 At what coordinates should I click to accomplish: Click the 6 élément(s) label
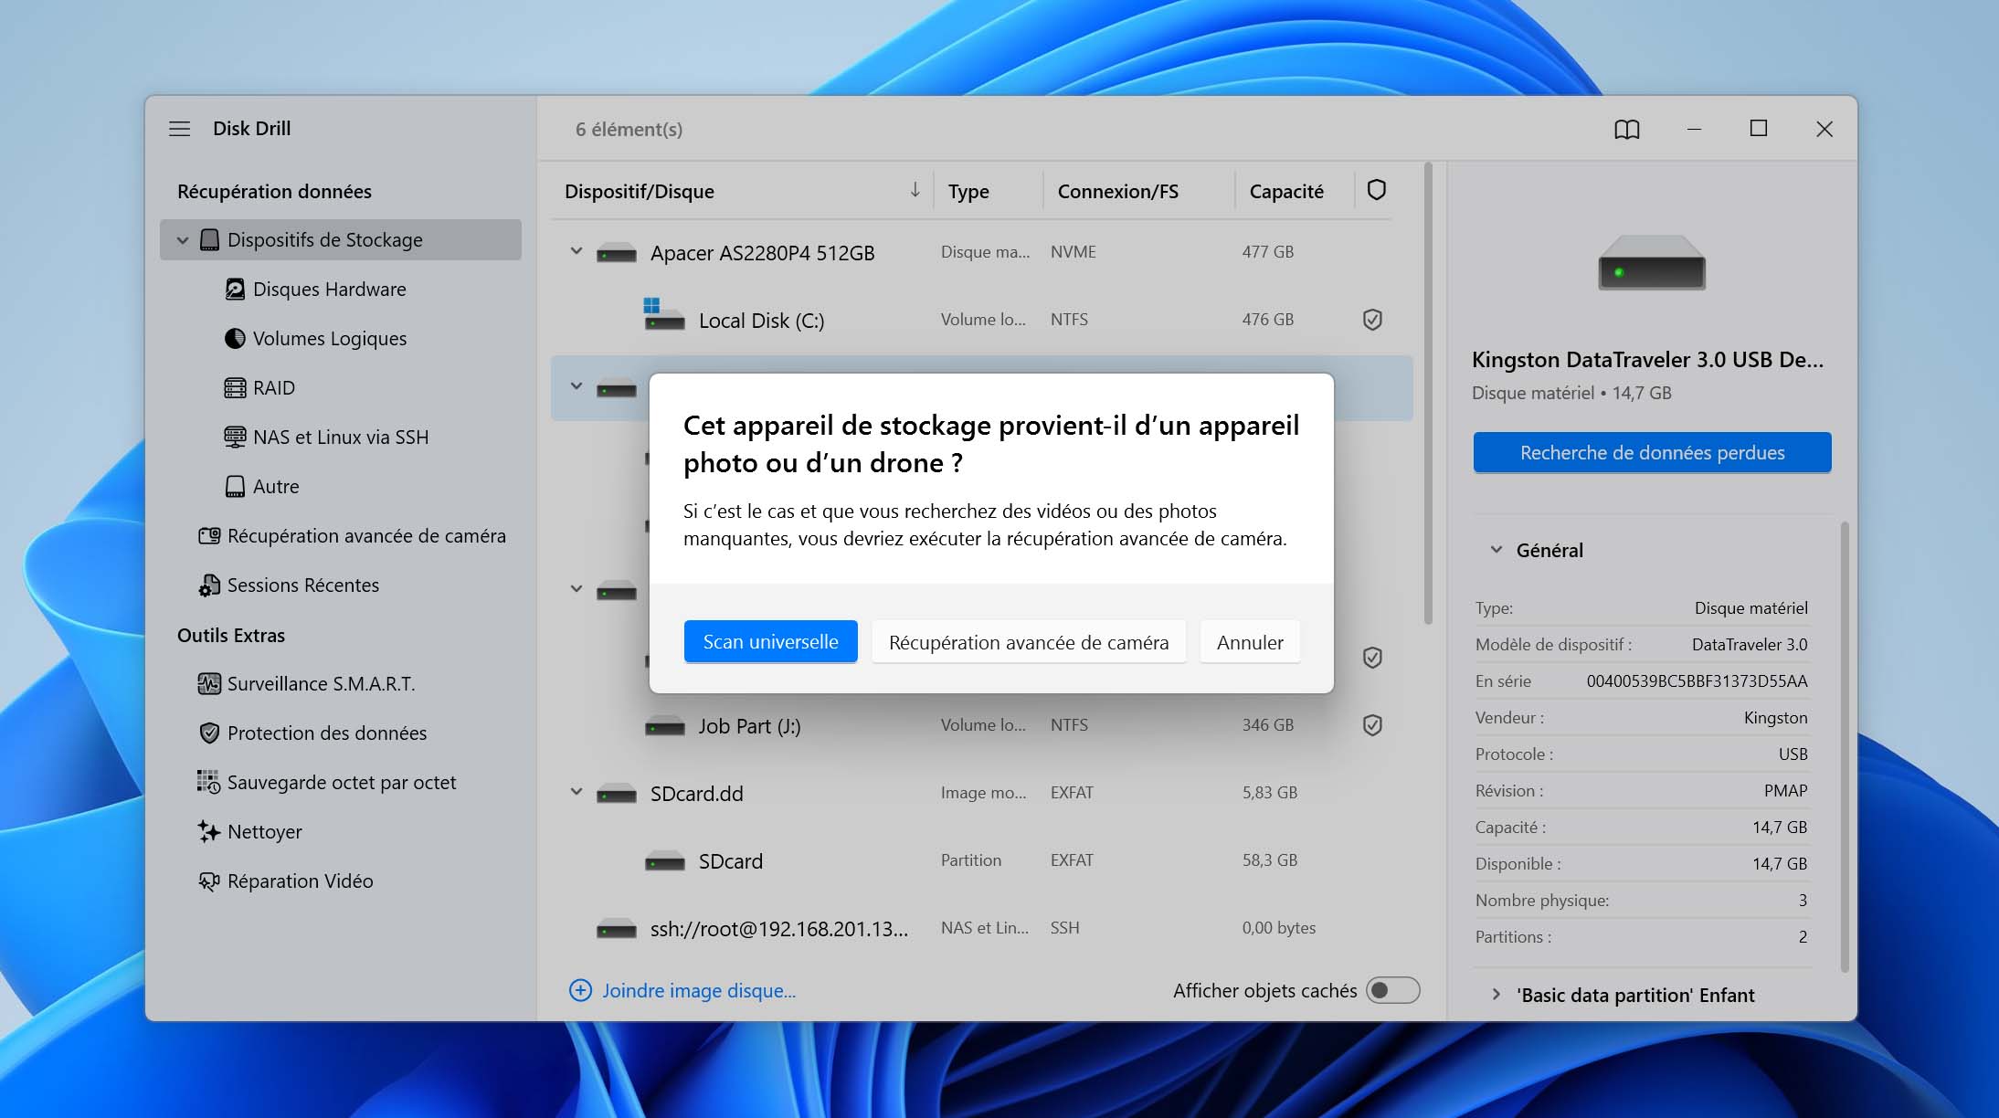pyautogui.click(x=629, y=130)
